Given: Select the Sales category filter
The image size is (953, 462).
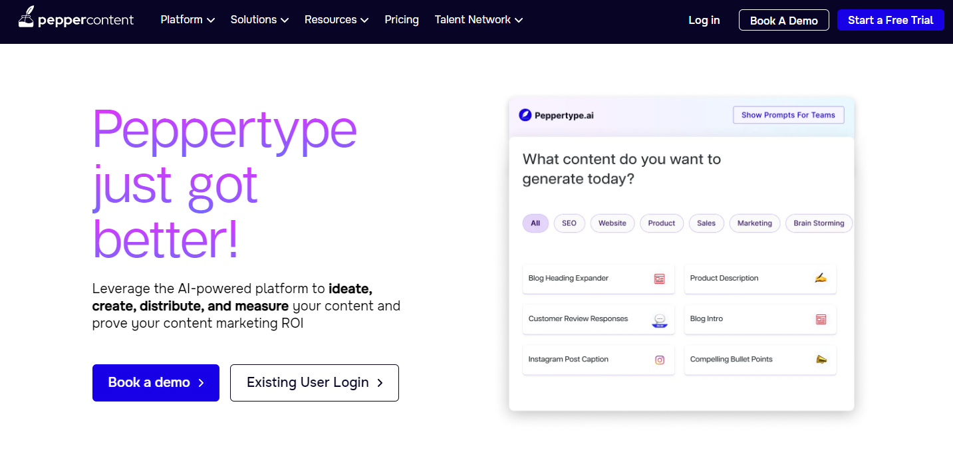Looking at the screenshot, I should point(706,223).
